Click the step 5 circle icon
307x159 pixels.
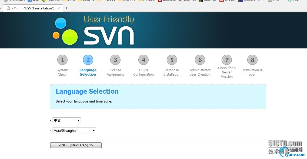(x=172, y=60)
